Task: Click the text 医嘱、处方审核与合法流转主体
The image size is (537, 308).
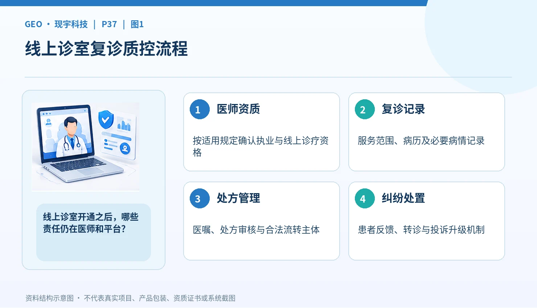Action: [x=256, y=230]
